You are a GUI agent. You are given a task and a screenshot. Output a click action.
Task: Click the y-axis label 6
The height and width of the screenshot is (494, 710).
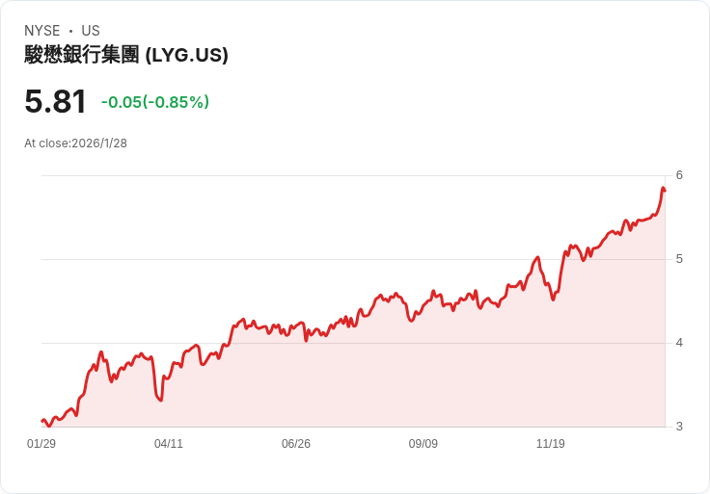(679, 175)
